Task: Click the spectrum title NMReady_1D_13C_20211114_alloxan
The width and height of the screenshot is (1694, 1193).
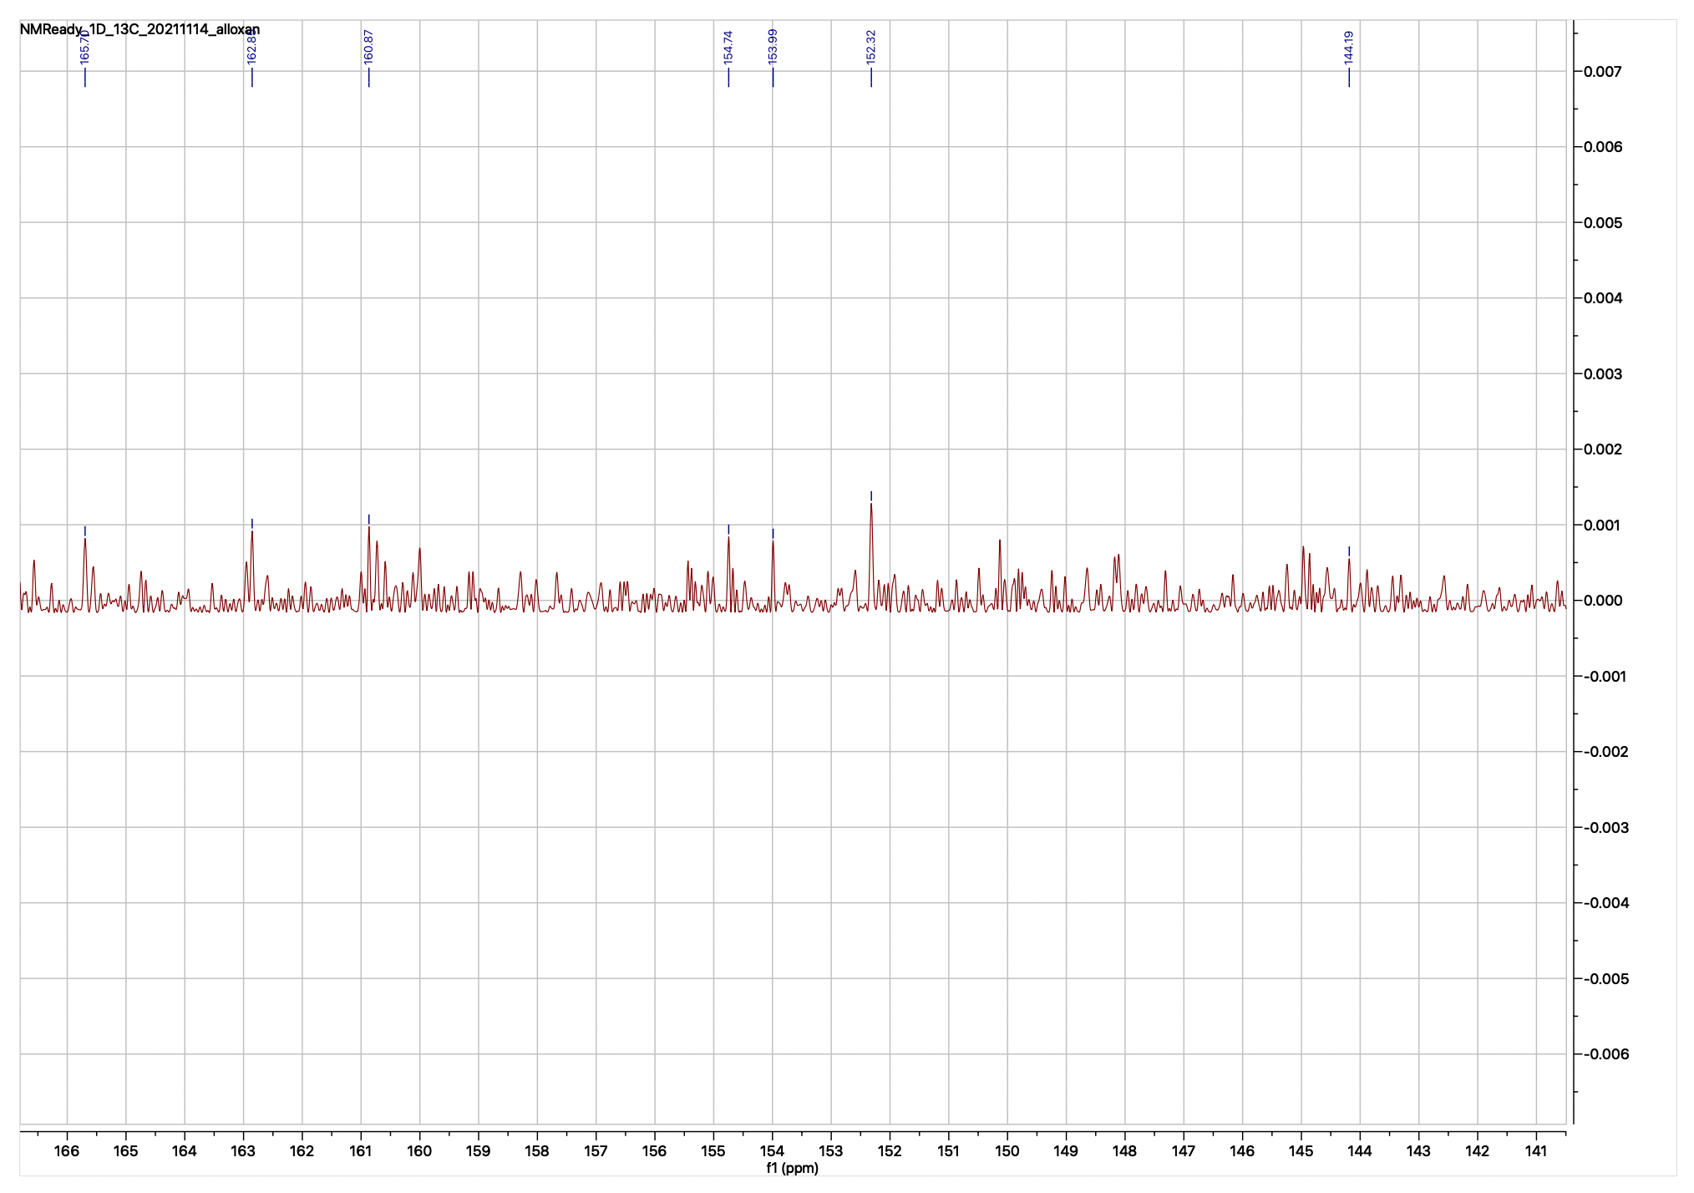Action: [x=139, y=29]
